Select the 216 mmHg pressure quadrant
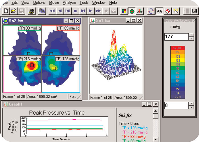199x142 pixels. (22, 74)
